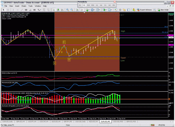Switch to the USDCAD,Daily chart tab
175x127 pixels.
80,121
